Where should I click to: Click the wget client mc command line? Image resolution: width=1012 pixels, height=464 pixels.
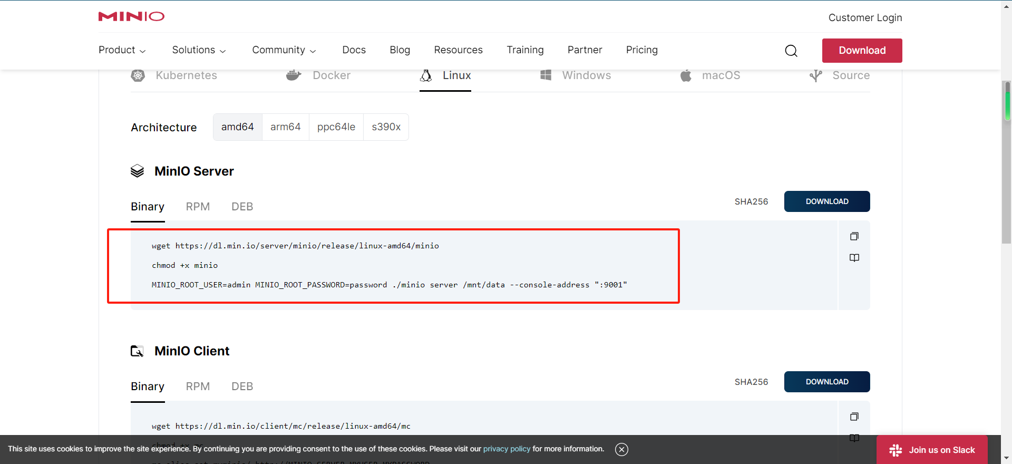point(281,426)
